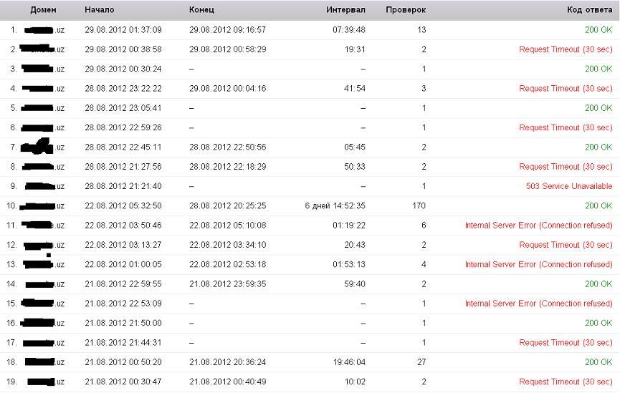Open the .uz domain in row 7
Viewport: 620px width, 393px height.
click(43, 147)
